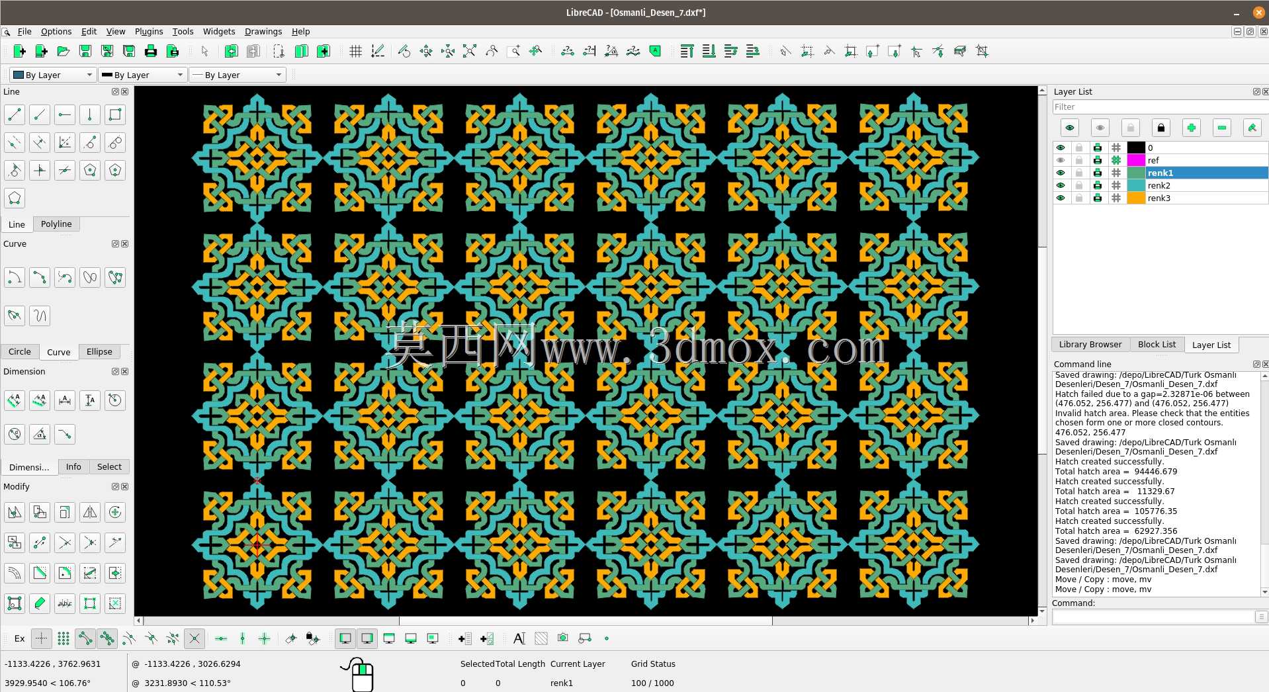Open the Plugins menu
The image size is (1269, 692).
(x=149, y=31)
